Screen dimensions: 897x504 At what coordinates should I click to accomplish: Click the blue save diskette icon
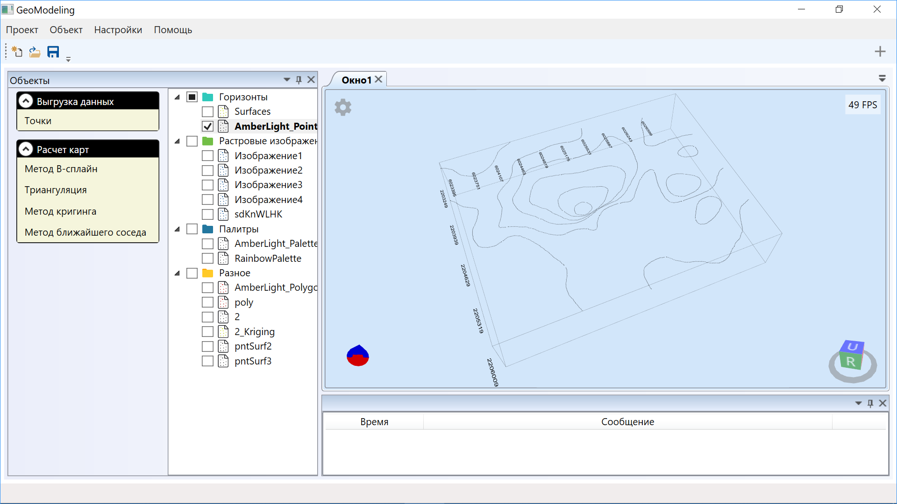click(x=53, y=52)
